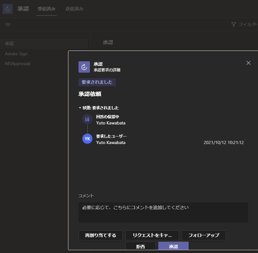
Task: Click 承認 in the left sidebar
Action: 9,43
